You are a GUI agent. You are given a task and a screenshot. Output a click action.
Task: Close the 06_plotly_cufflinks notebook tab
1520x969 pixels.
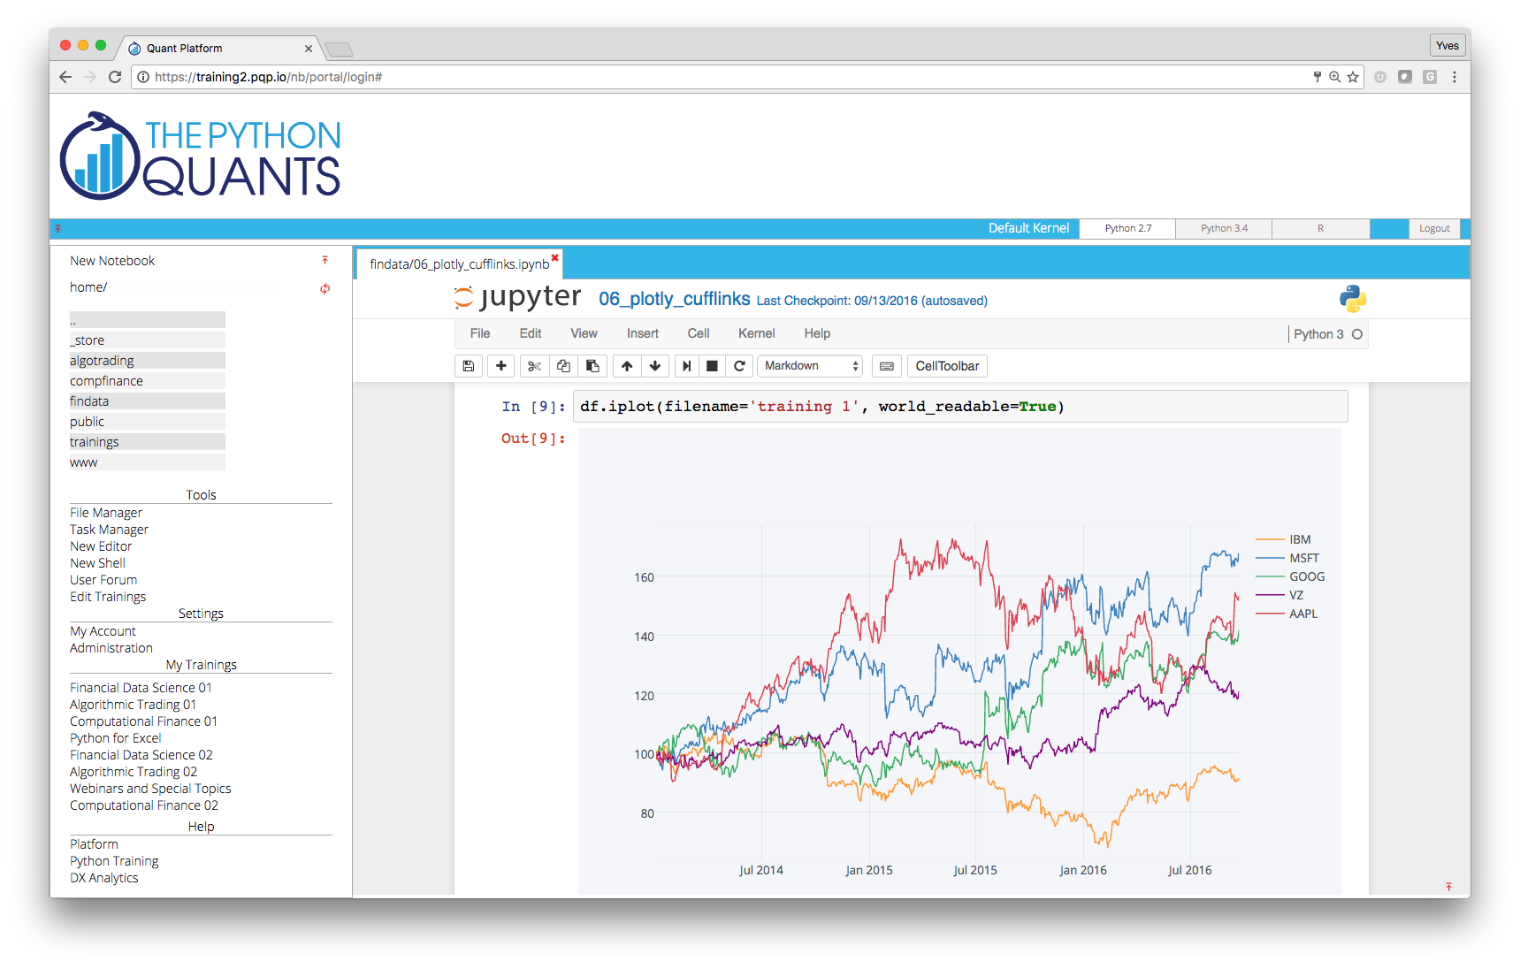click(x=555, y=258)
